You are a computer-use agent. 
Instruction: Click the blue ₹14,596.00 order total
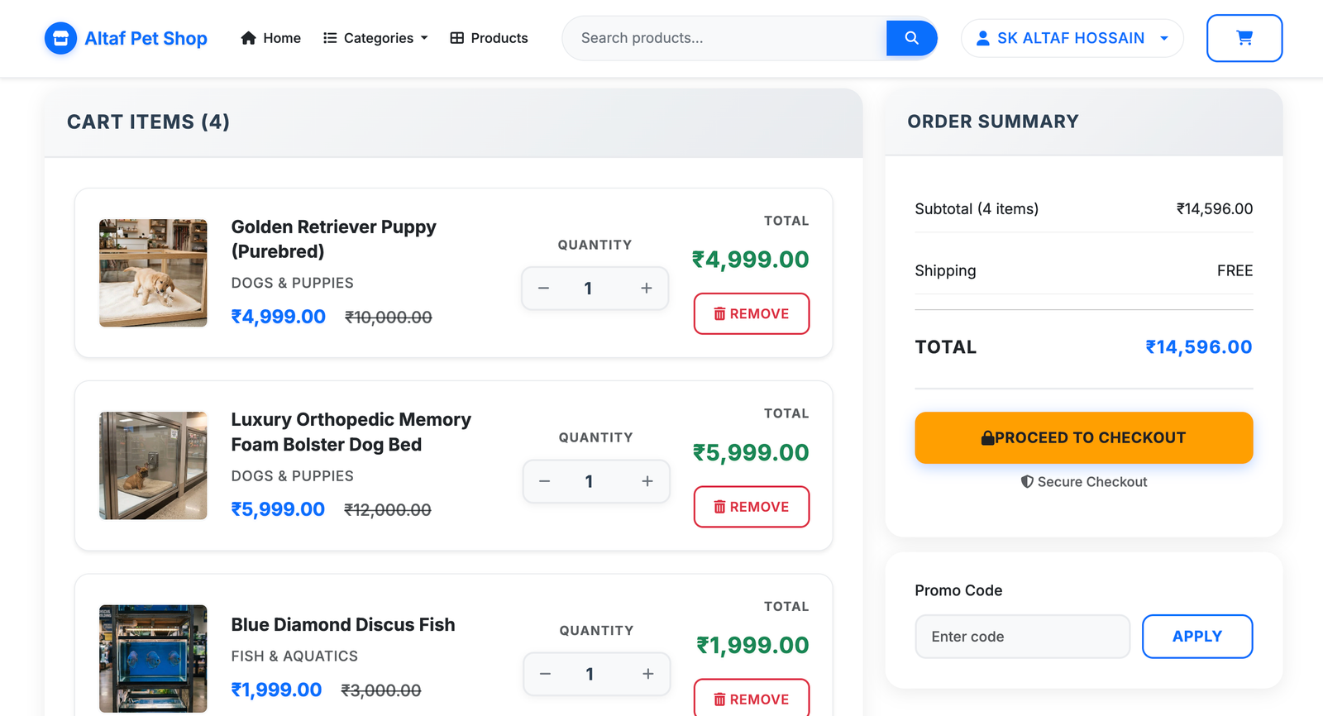pyautogui.click(x=1199, y=347)
